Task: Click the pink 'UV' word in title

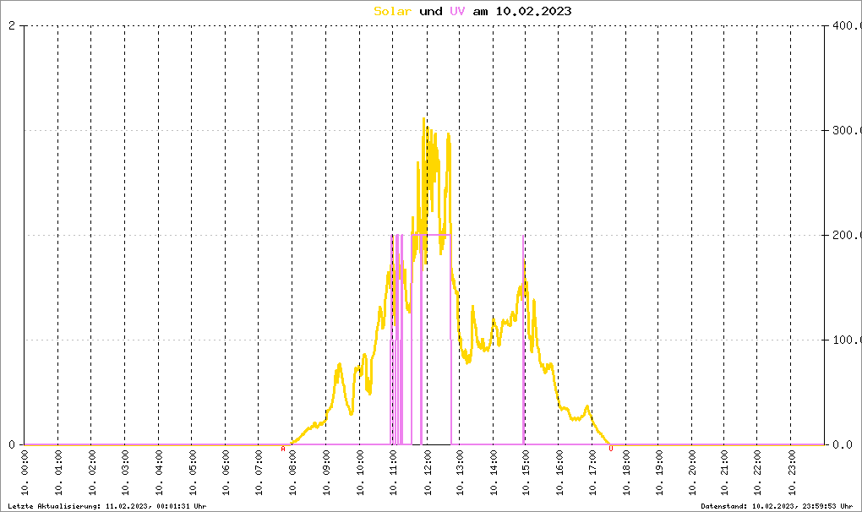Action: click(457, 11)
